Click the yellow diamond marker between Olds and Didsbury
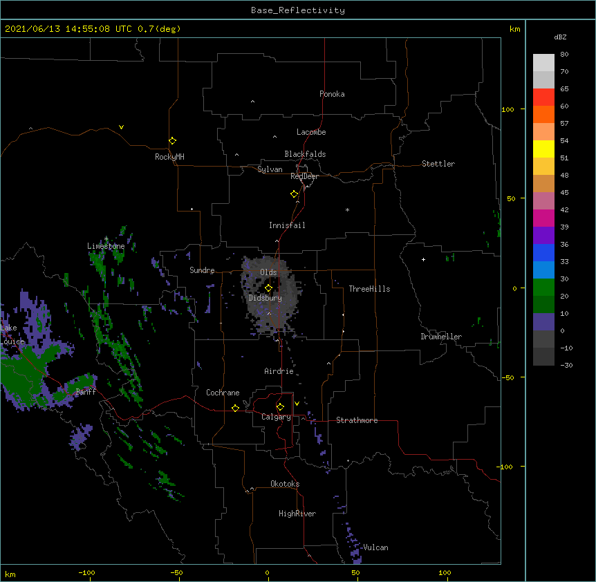596x582 pixels. pyautogui.click(x=268, y=288)
